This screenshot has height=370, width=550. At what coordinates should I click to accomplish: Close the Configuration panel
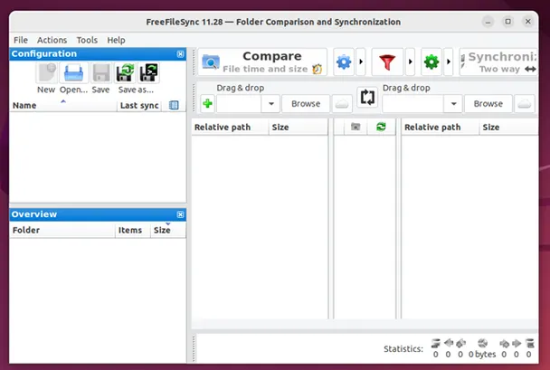pos(180,54)
